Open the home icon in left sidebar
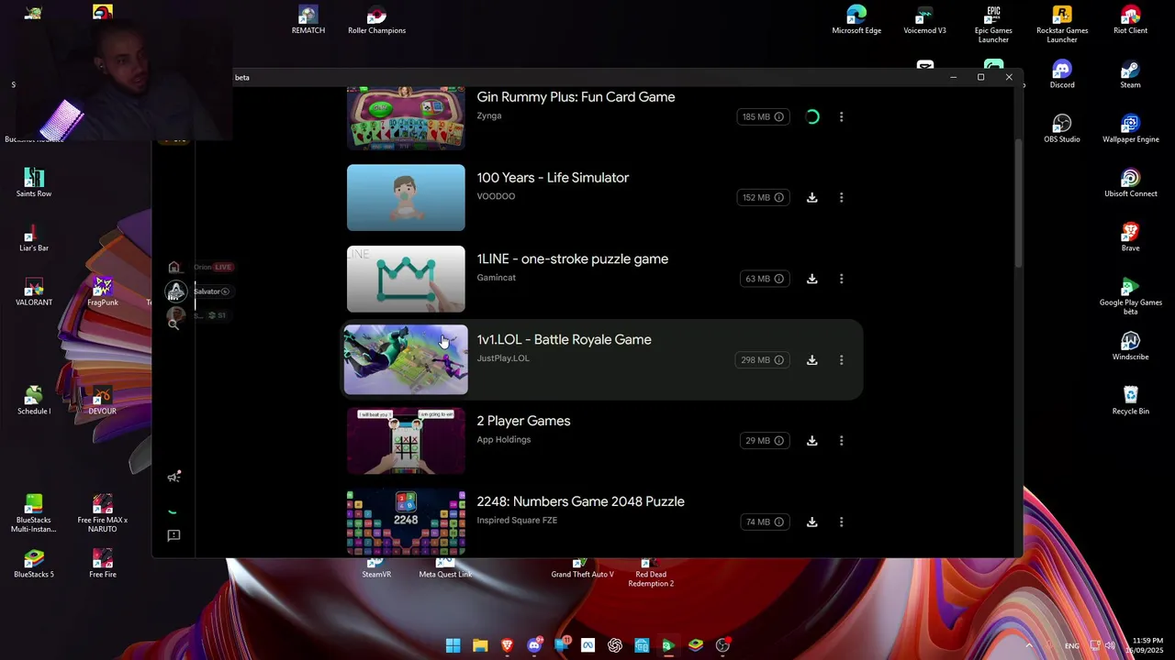The height and width of the screenshot is (660, 1175). pos(173,267)
